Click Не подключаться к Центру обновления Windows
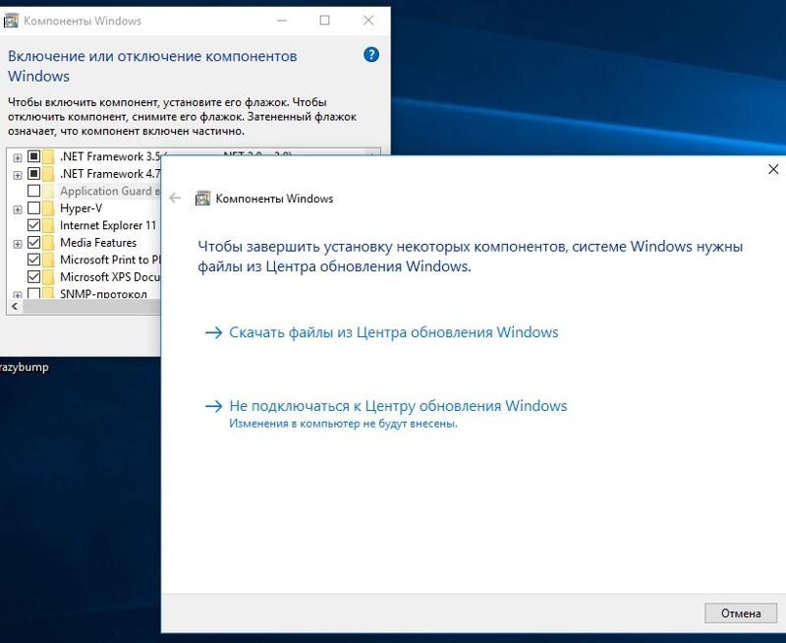The height and width of the screenshot is (643, 786). [x=398, y=406]
